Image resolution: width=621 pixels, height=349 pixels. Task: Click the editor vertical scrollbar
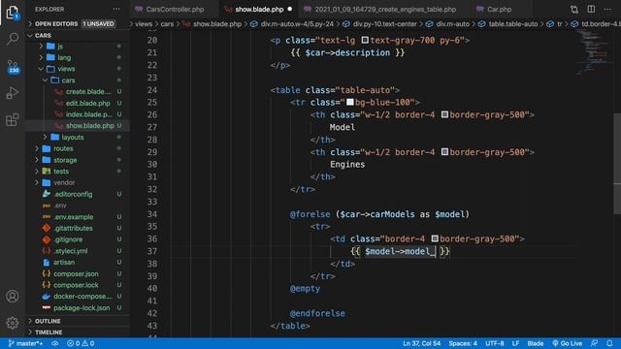click(617, 164)
